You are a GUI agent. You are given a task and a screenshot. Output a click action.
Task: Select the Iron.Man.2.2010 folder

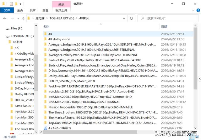pyautogui.click(x=91, y=92)
